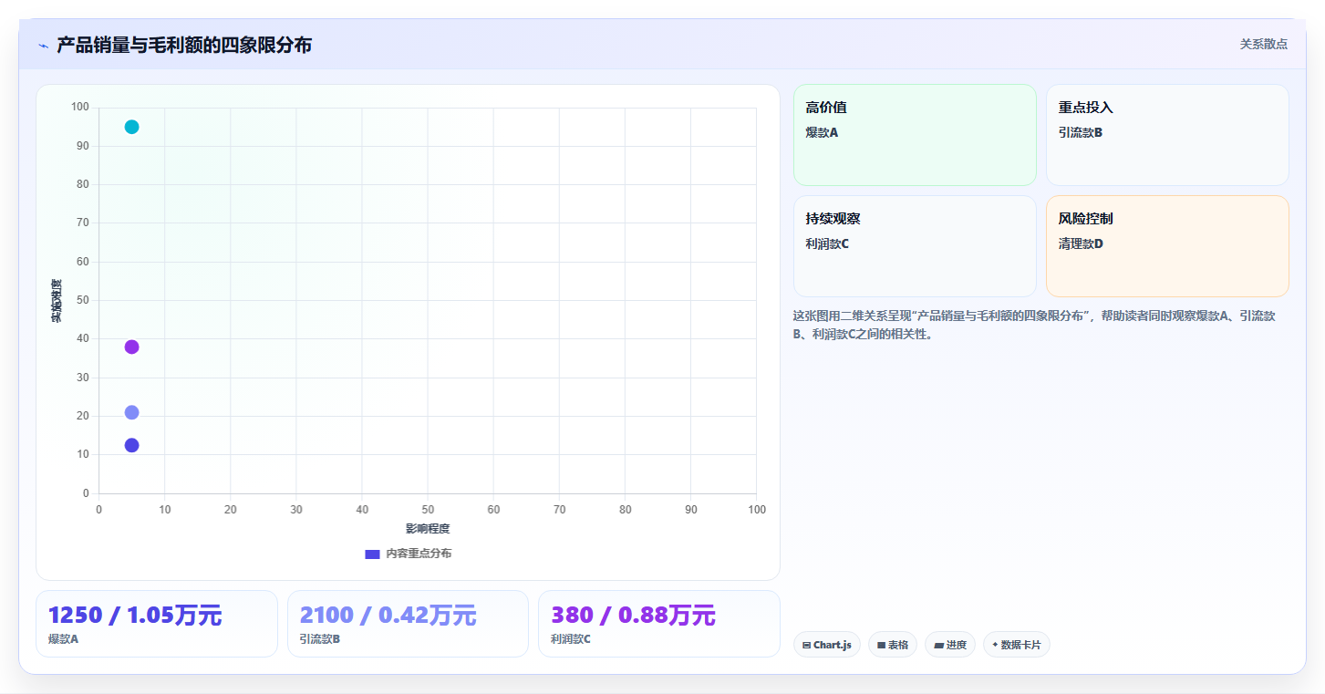Open the 重点投入 quadrant card
This screenshot has width=1325, height=694.
1167,135
